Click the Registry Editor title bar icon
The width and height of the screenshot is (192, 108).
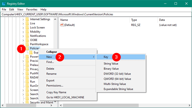coord(4,4)
